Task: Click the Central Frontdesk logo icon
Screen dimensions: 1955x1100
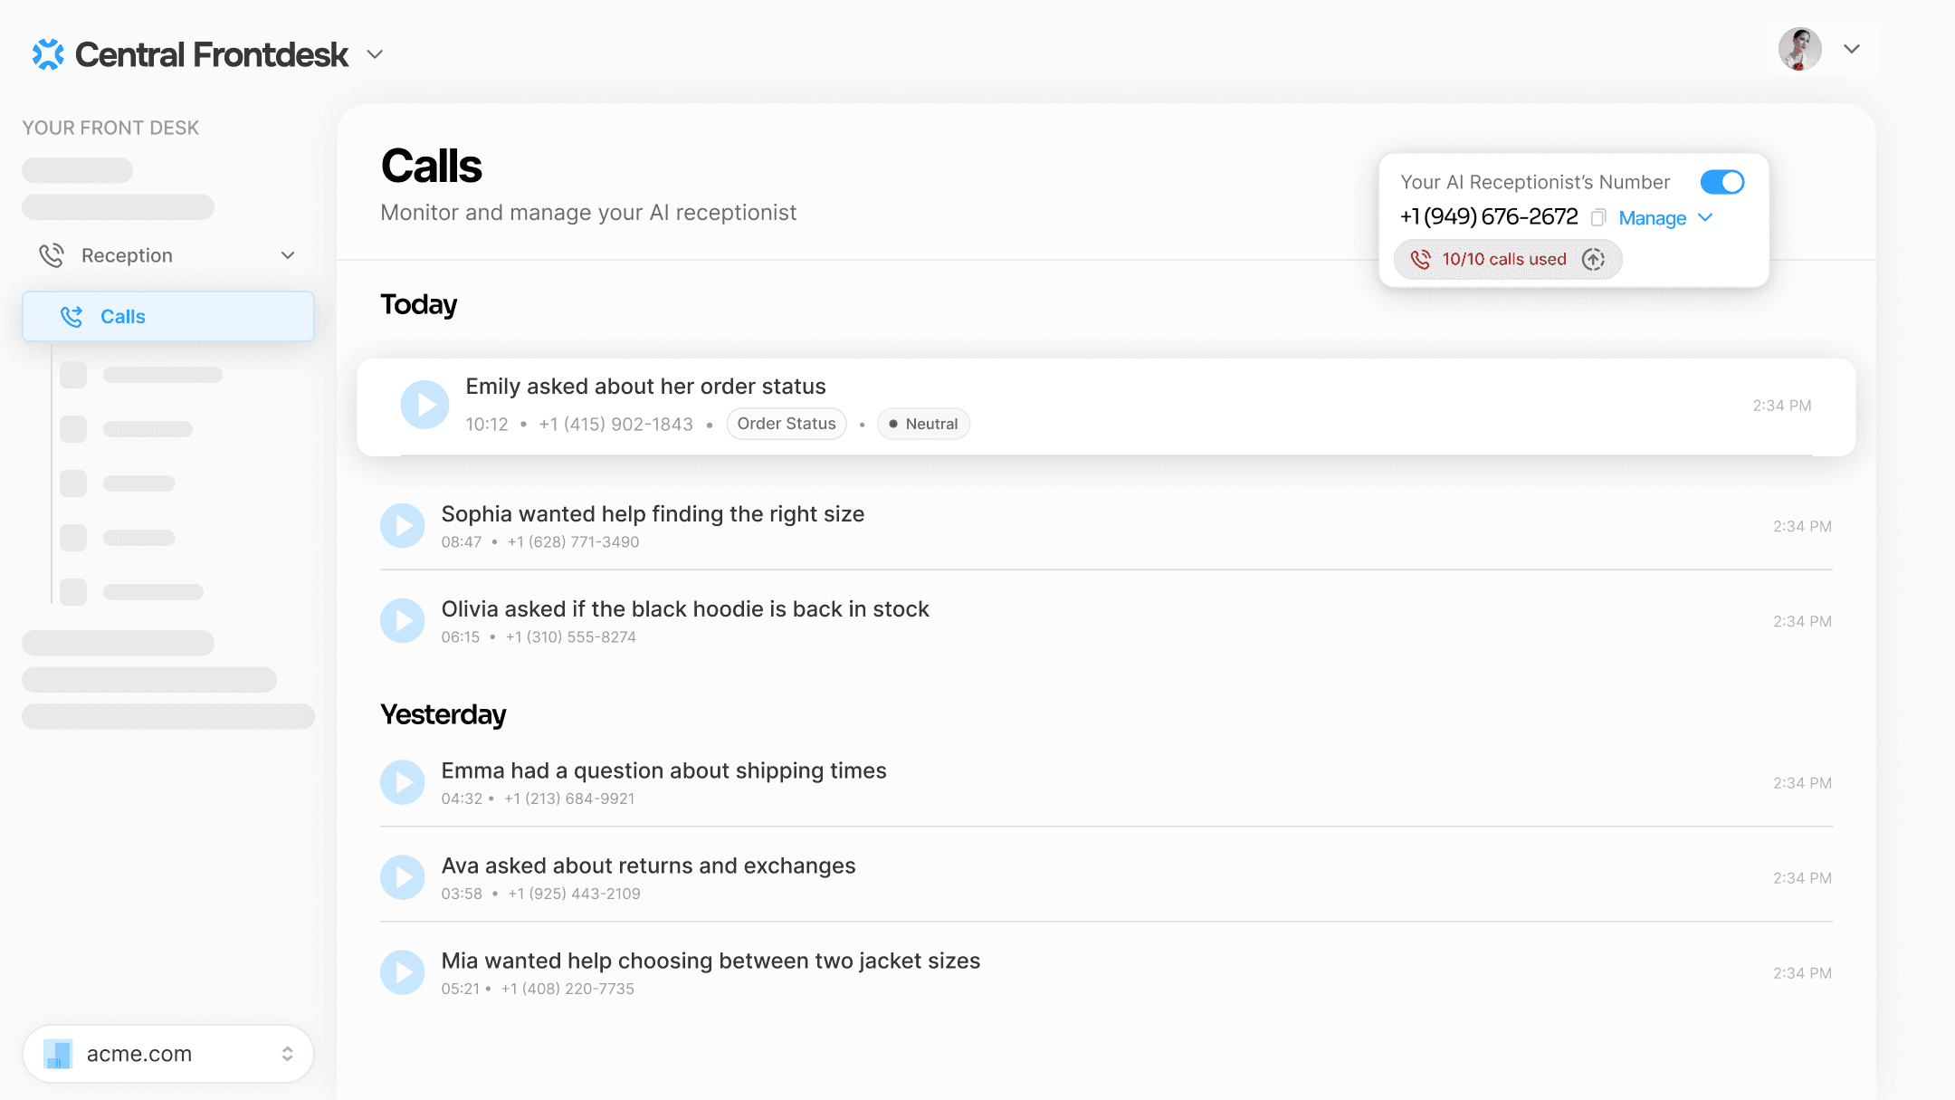Action: pyautogui.click(x=48, y=54)
